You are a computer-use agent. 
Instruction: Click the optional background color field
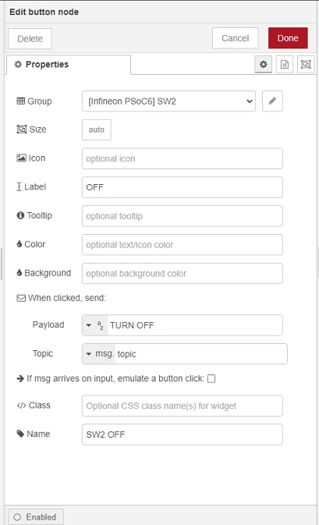tap(182, 274)
